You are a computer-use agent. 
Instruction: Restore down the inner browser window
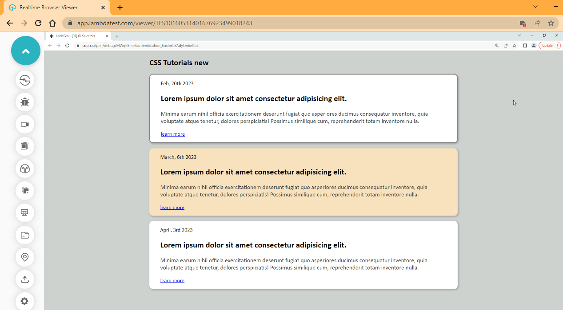544,35
